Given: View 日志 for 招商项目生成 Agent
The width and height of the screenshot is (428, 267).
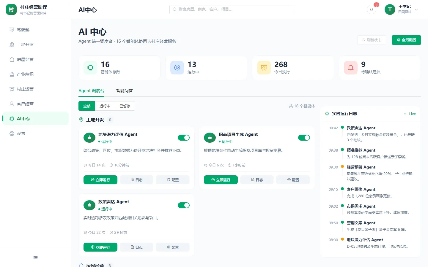Looking at the screenshot, I should (x=257, y=180).
